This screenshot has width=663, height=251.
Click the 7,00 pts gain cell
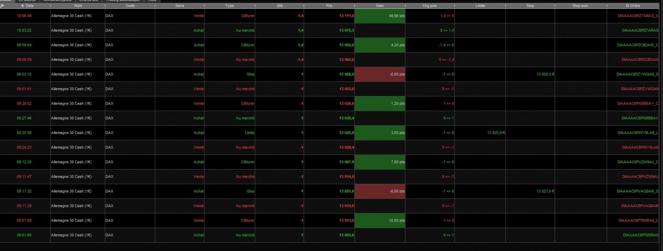tap(380, 162)
